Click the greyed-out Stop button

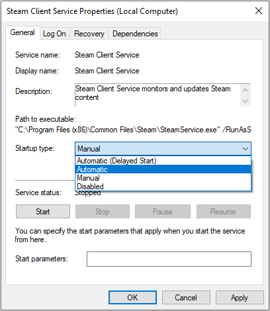tap(103, 212)
